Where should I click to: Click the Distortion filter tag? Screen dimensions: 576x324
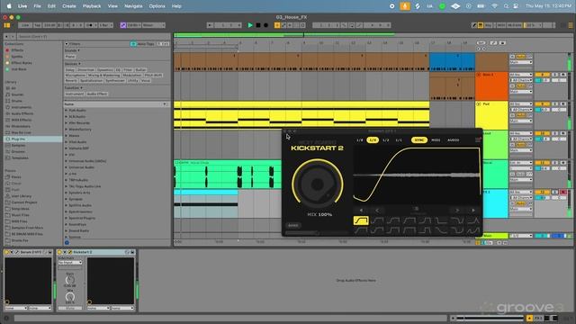click(x=85, y=70)
